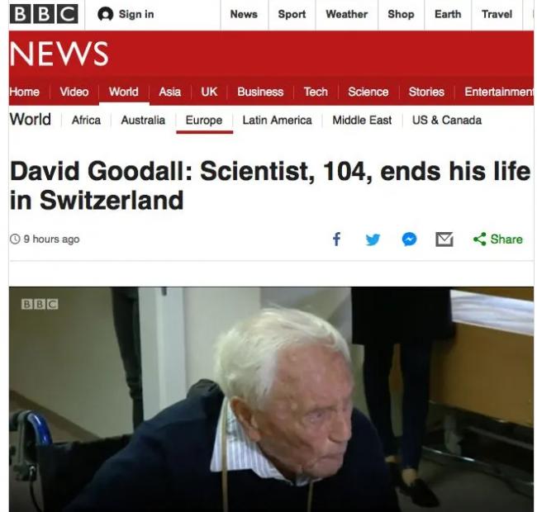Open the Sport section in the top bar
Viewport: 537px width, 512px height.
pos(292,14)
